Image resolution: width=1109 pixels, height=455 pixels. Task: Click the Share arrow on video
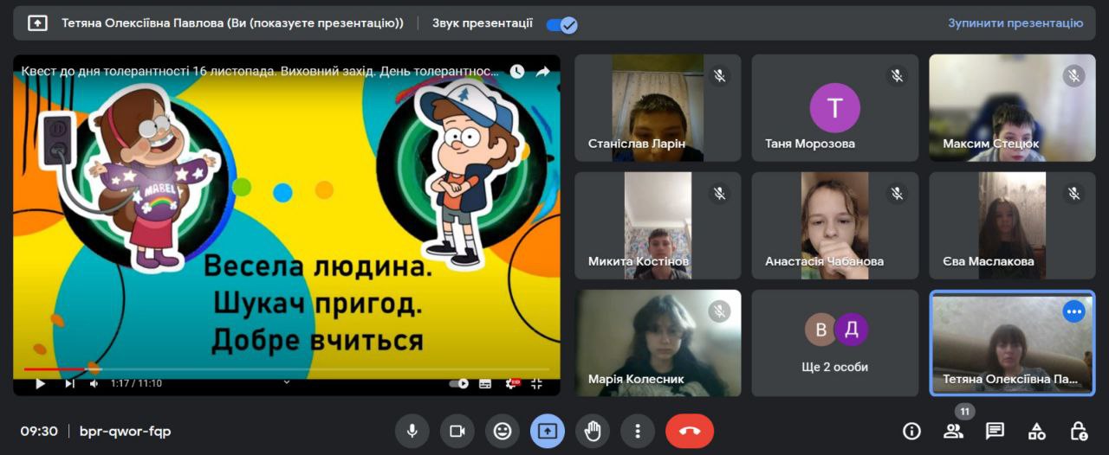pyautogui.click(x=543, y=71)
